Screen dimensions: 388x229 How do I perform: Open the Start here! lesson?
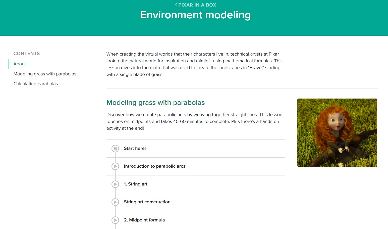[x=135, y=148]
